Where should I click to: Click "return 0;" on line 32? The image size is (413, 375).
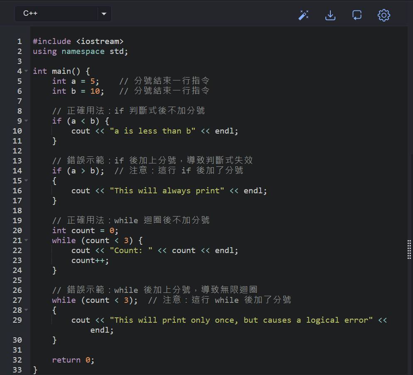click(73, 360)
